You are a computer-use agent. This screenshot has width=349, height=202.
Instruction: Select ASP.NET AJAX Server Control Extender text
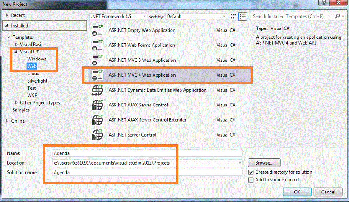[x=147, y=120]
